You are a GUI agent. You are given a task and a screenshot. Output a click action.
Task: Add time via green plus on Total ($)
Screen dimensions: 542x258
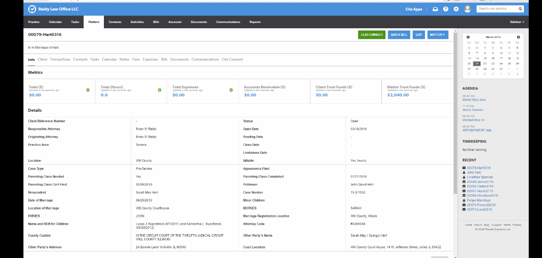[x=88, y=90]
